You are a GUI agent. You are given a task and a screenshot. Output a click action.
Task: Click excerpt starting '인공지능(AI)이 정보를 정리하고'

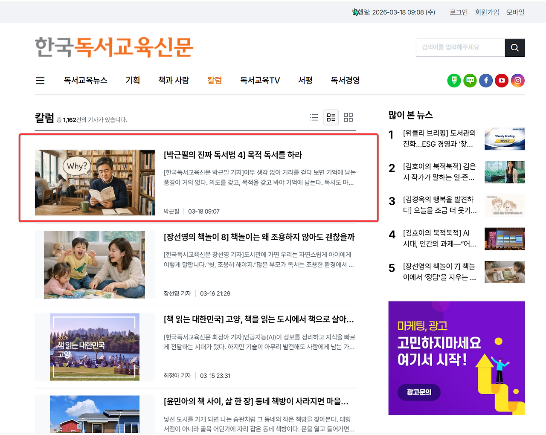tap(259, 342)
